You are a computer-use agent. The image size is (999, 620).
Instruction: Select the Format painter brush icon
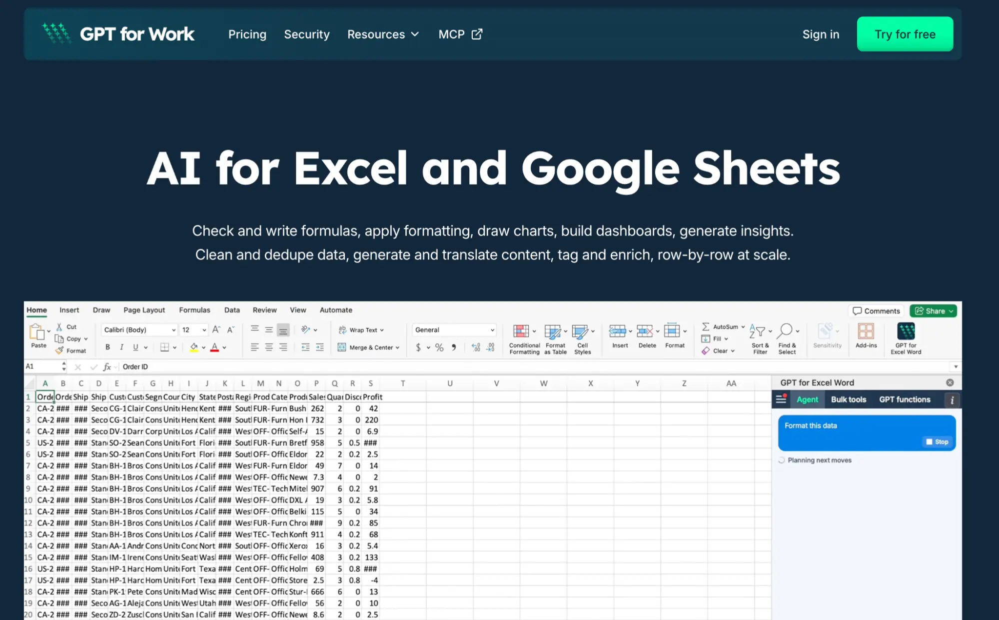(x=59, y=350)
